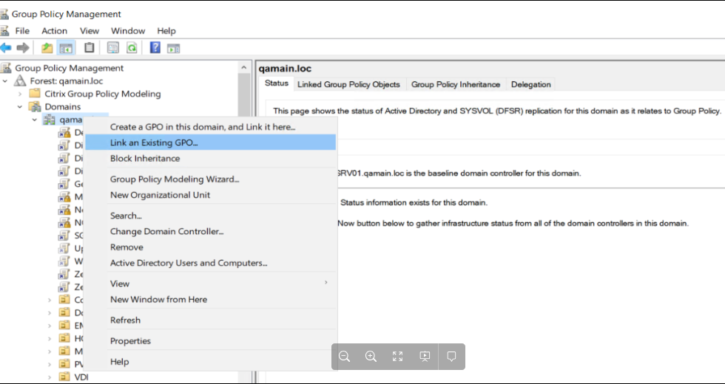Select the Domains node in the tree
725x384 pixels.
pyautogui.click(x=62, y=106)
